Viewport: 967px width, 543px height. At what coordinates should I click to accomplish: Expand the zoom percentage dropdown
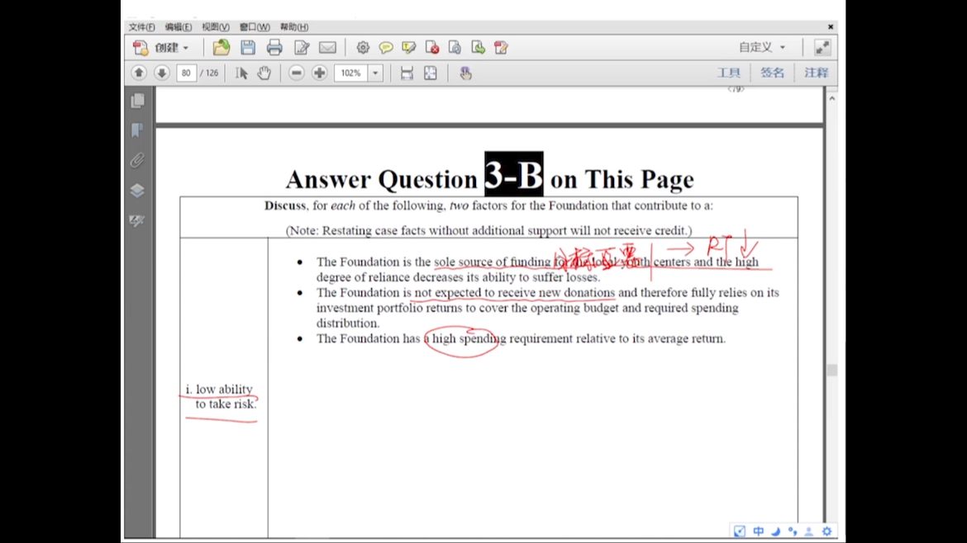coord(375,73)
